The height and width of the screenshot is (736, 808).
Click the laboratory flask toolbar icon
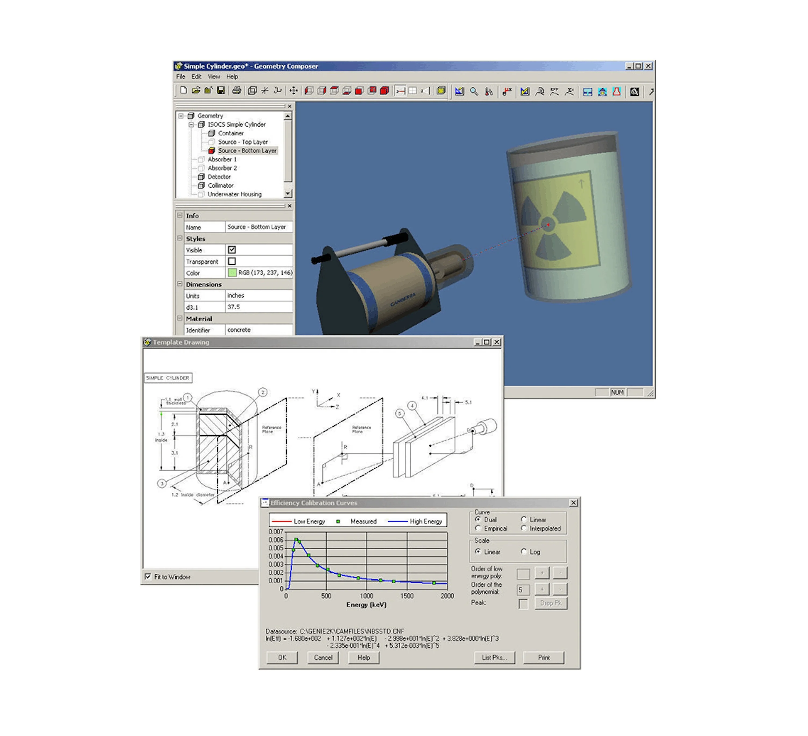click(617, 92)
